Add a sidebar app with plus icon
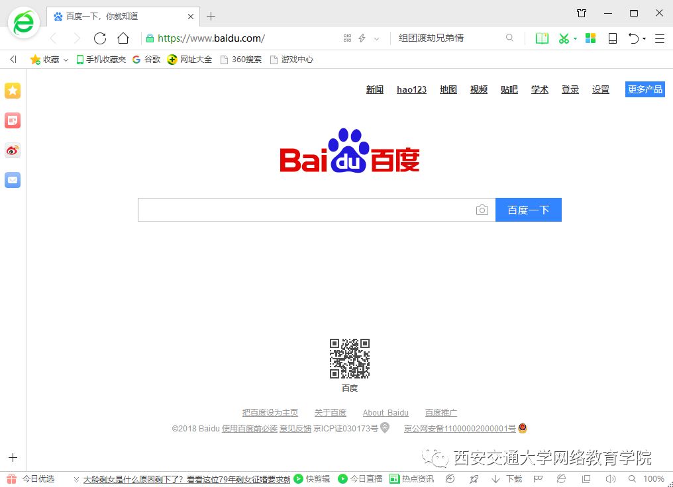Screen dimensions: 673x487 13,457
